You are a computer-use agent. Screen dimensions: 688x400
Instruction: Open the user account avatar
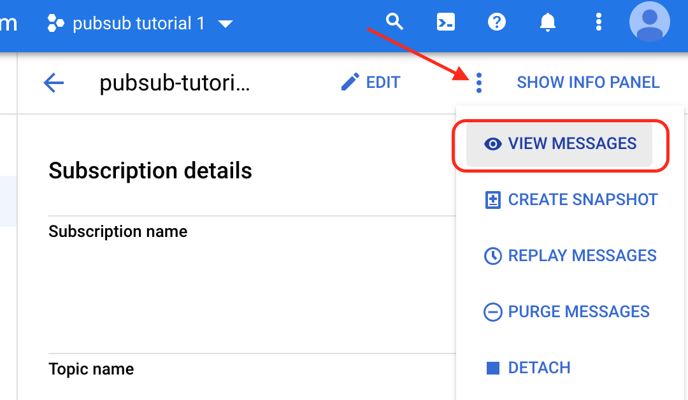pos(649,22)
